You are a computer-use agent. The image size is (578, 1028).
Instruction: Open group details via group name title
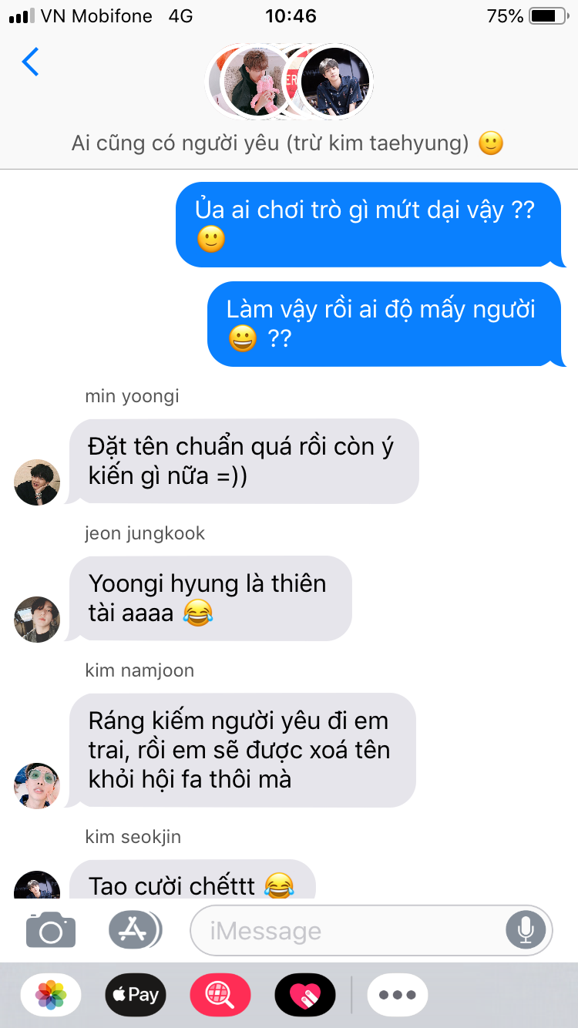click(x=287, y=143)
